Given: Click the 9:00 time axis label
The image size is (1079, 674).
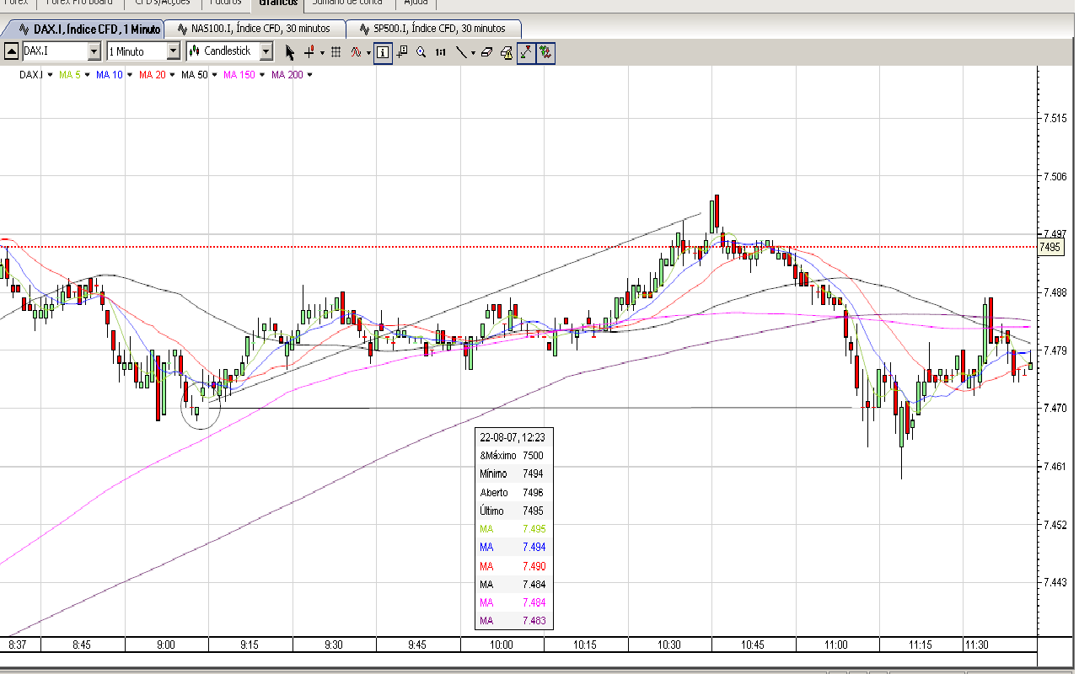Looking at the screenshot, I should [x=166, y=645].
